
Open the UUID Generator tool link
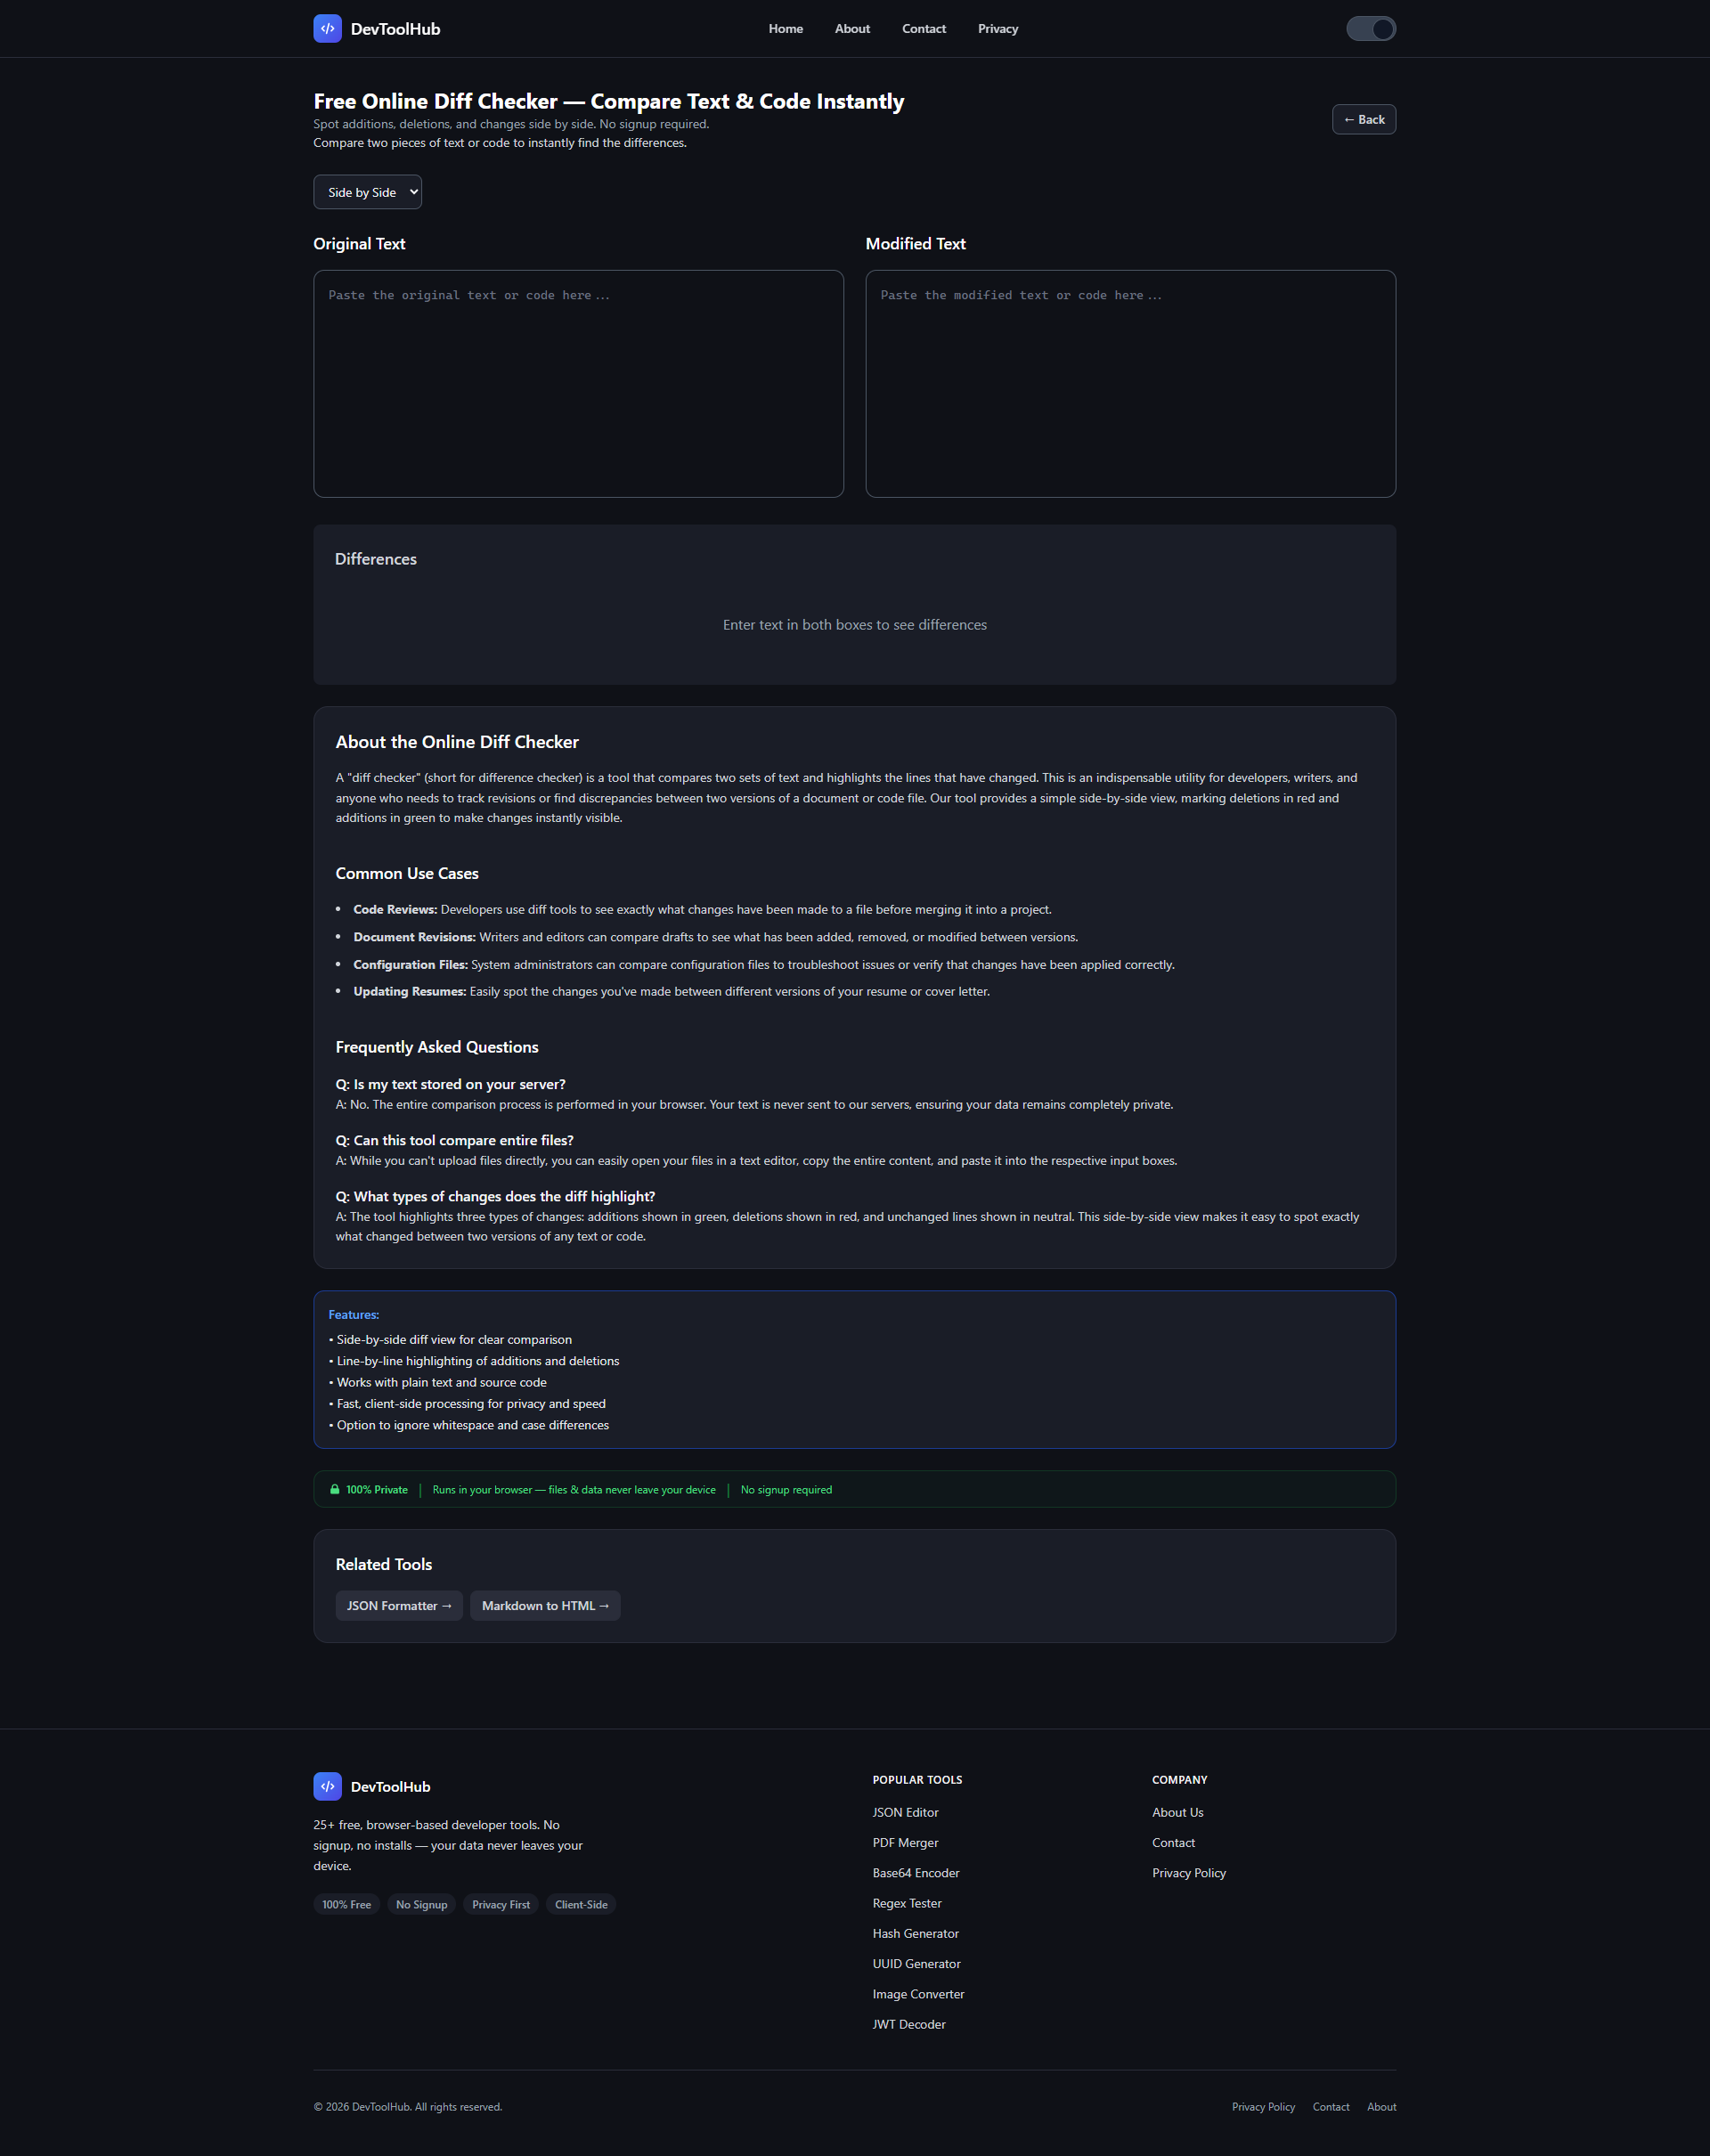tap(916, 1963)
